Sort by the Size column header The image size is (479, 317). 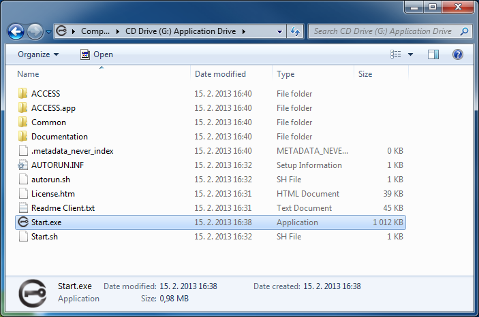point(365,74)
